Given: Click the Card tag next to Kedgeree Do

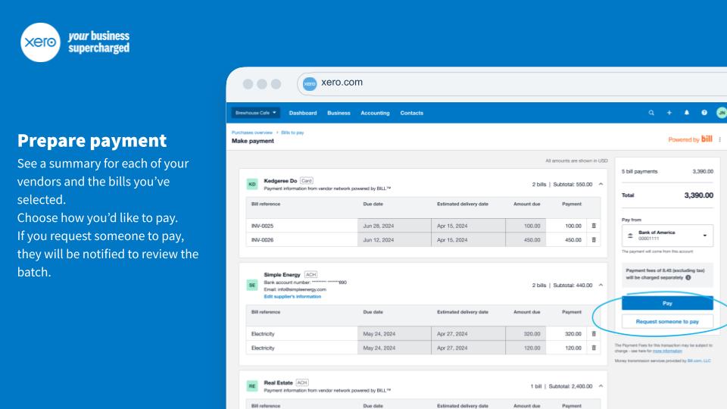Looking at the screenshot, I should (x=307, y=181).
